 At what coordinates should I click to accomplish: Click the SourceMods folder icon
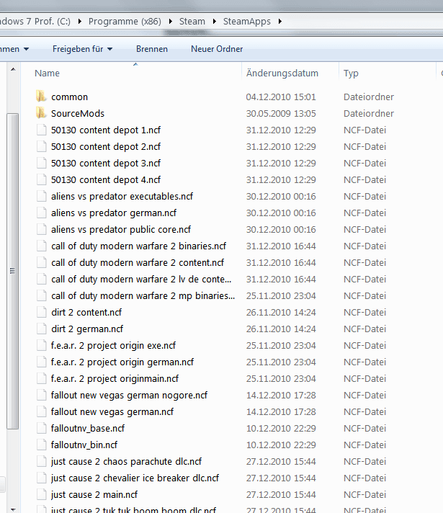click(x=41, y=113)
